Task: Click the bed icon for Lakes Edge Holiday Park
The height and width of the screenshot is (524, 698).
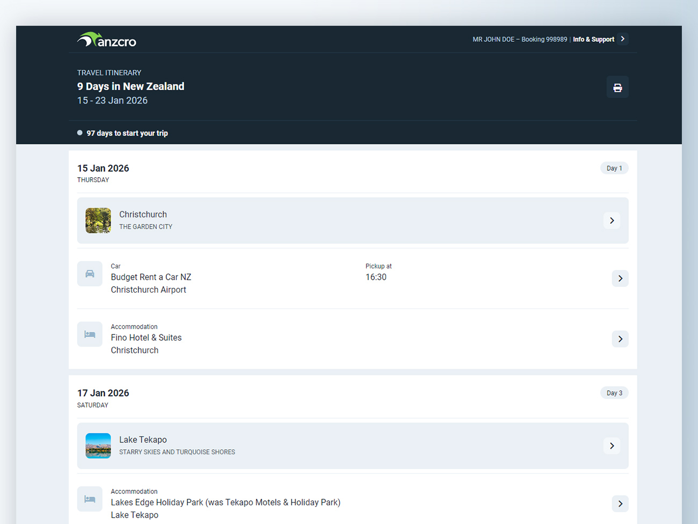Action: click(x=90, y=499)
